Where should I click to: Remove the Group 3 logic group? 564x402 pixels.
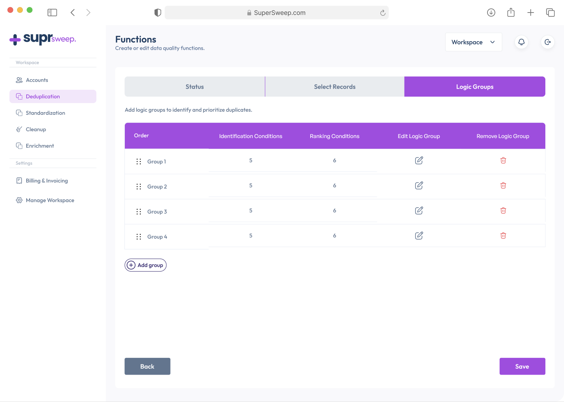pyautogui.click(x=503, y=210)
